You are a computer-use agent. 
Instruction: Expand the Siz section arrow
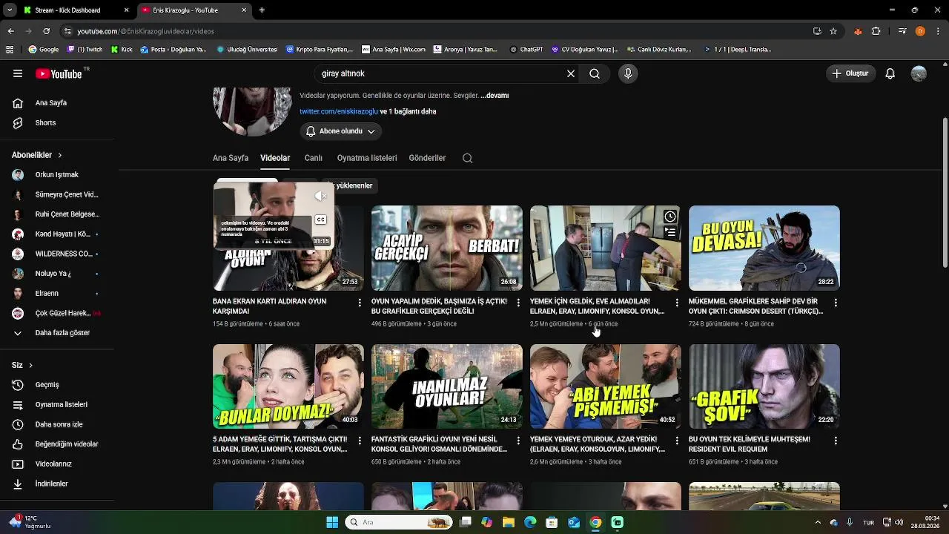30,365
